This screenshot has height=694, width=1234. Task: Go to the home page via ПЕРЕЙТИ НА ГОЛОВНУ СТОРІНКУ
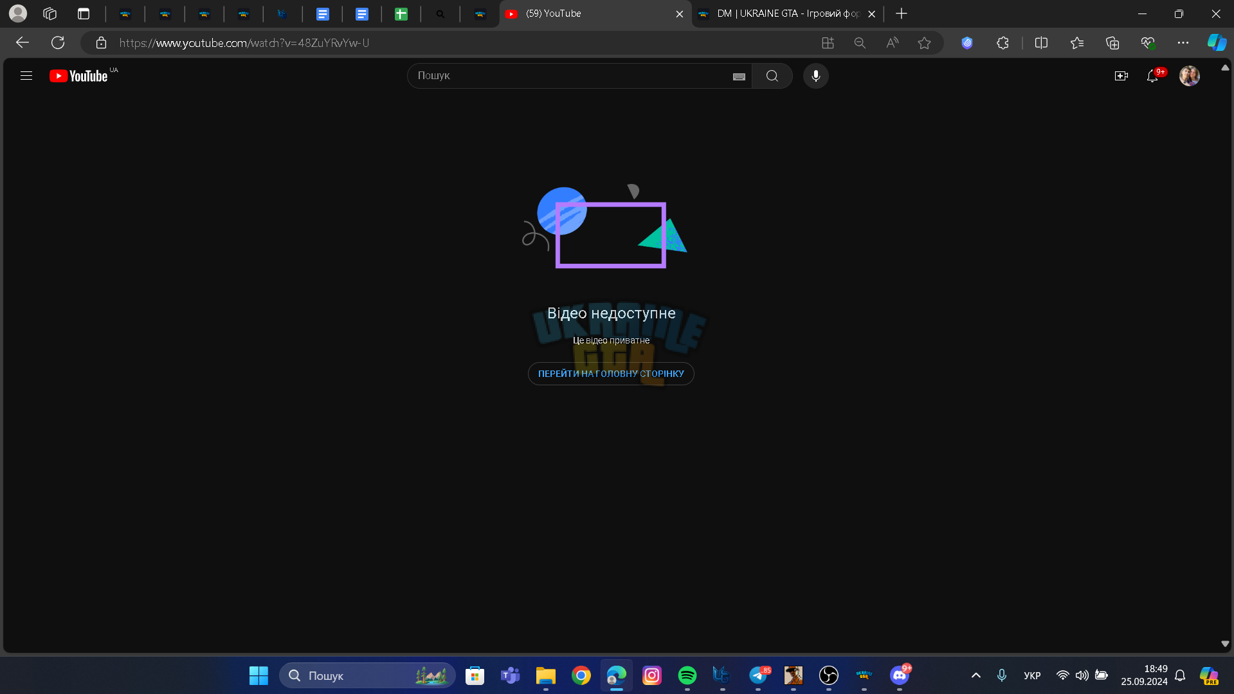click(x=611, y=374)
